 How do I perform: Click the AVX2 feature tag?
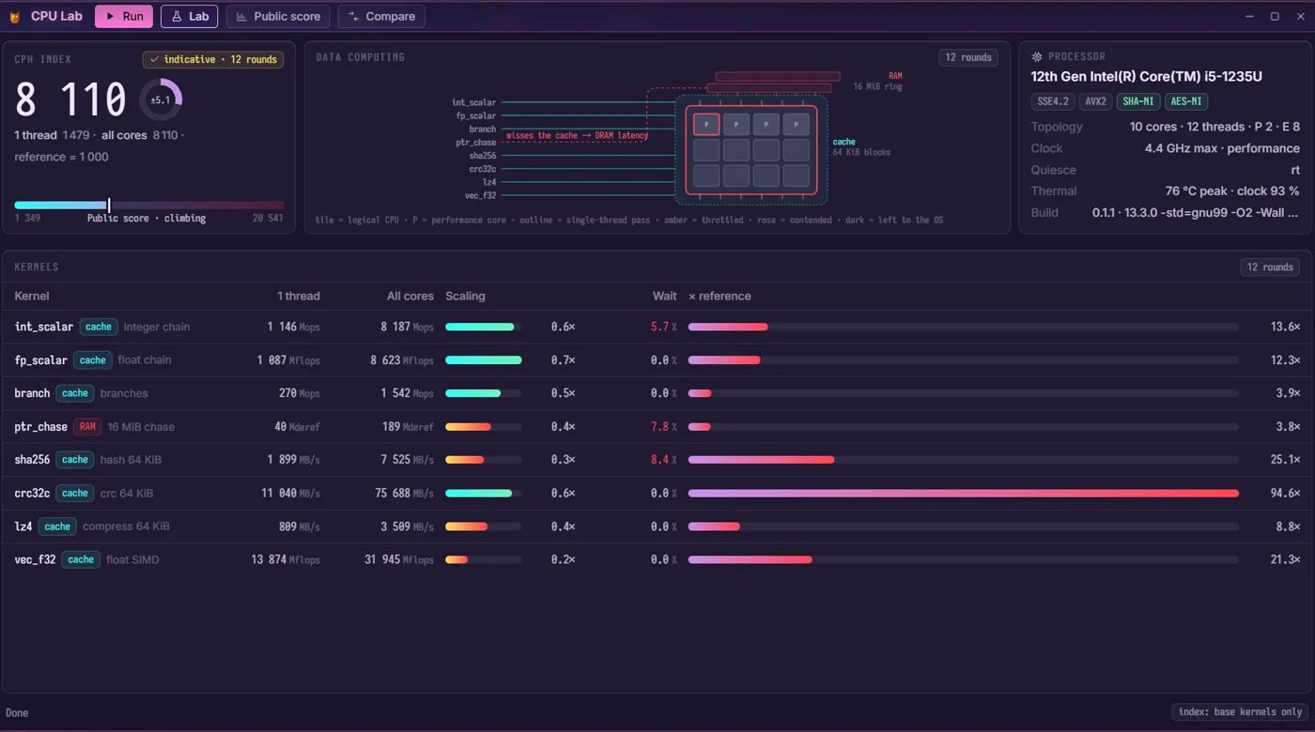tap(1095, 101)
